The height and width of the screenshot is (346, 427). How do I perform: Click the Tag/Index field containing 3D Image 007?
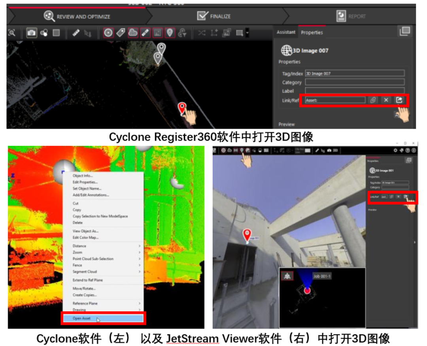355,73
